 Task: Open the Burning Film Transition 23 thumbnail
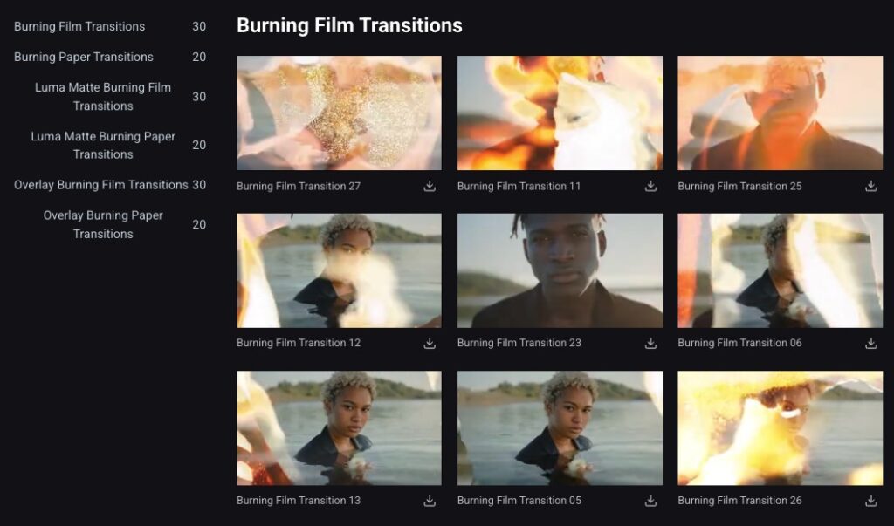(560, 270)
